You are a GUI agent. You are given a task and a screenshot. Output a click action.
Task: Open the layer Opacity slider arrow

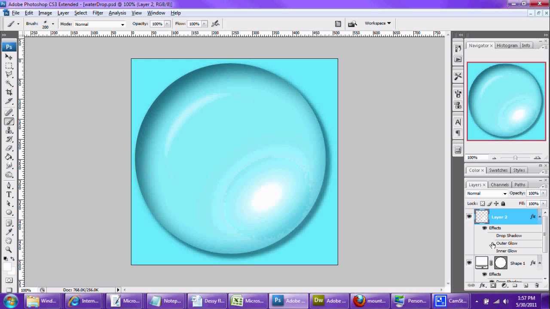click(x=544, y=193)
